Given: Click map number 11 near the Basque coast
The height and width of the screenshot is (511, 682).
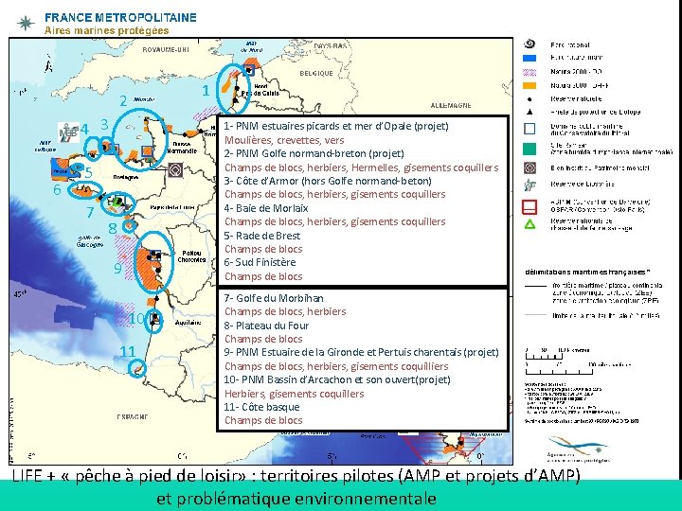Looking at the screenshot, I should tap(128, 351).
